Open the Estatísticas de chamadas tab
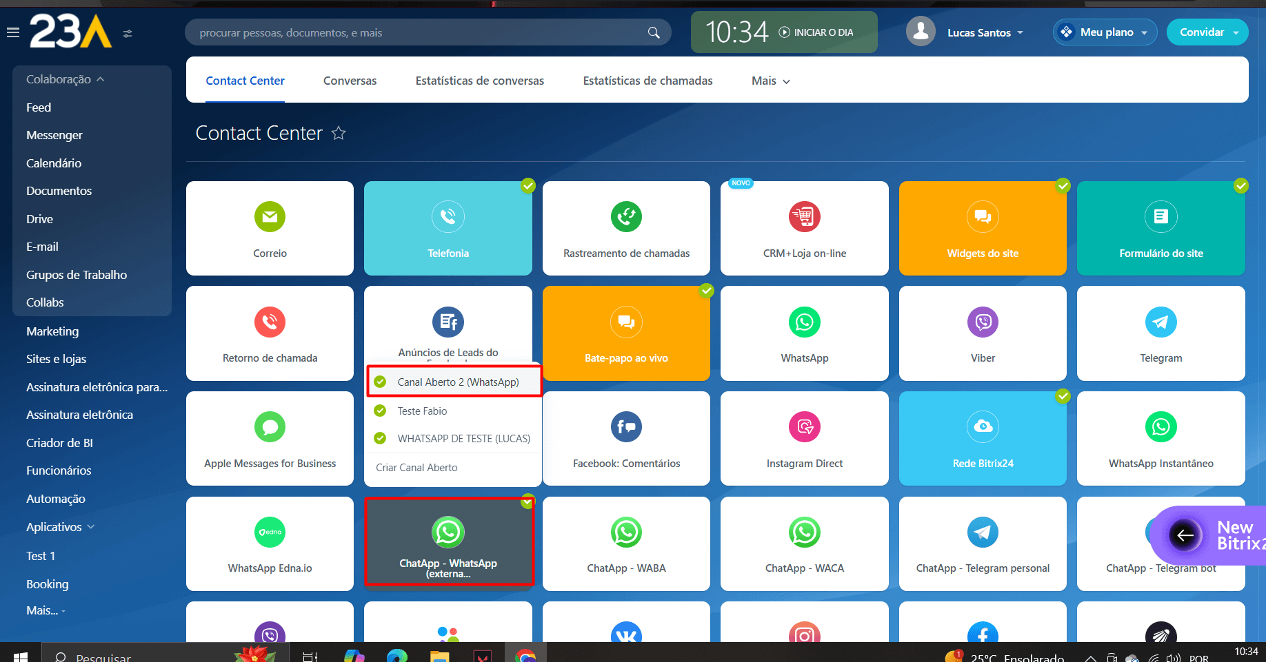This screenshot has height=662, width=1266. click(x=647, y=81)
